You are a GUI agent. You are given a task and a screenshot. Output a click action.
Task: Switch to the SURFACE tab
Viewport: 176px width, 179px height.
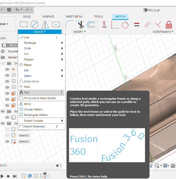coord(48,17)
